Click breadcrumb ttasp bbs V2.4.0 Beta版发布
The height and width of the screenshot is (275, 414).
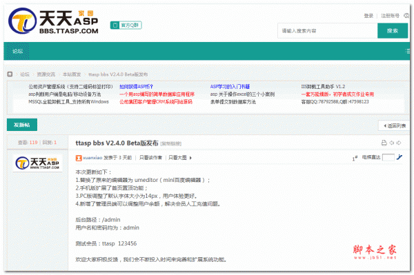tap(118, 74)
